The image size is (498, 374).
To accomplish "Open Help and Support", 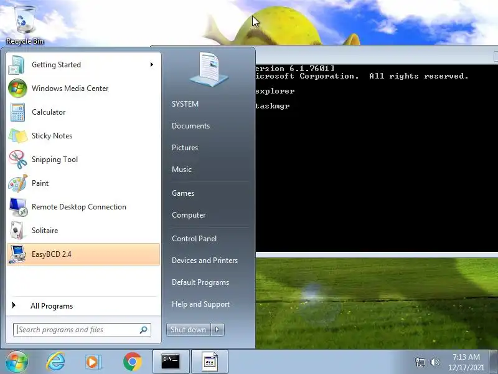I will tap(200, 304).
